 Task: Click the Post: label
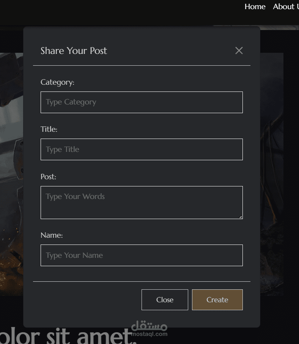point(48,177)
